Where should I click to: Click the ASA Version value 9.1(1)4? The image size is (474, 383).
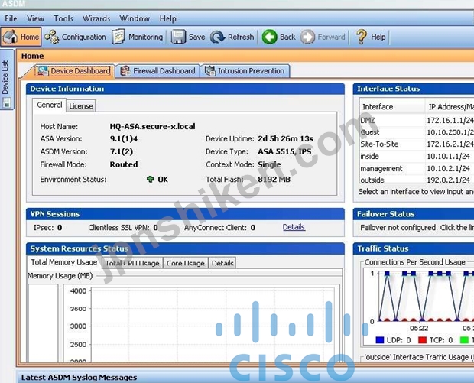[124, 138]
